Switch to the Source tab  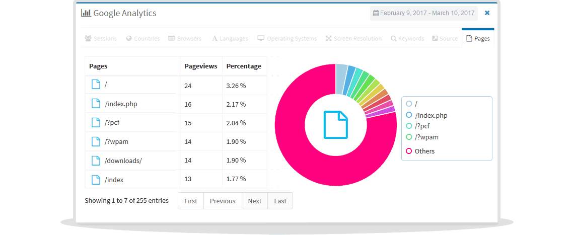445,38
